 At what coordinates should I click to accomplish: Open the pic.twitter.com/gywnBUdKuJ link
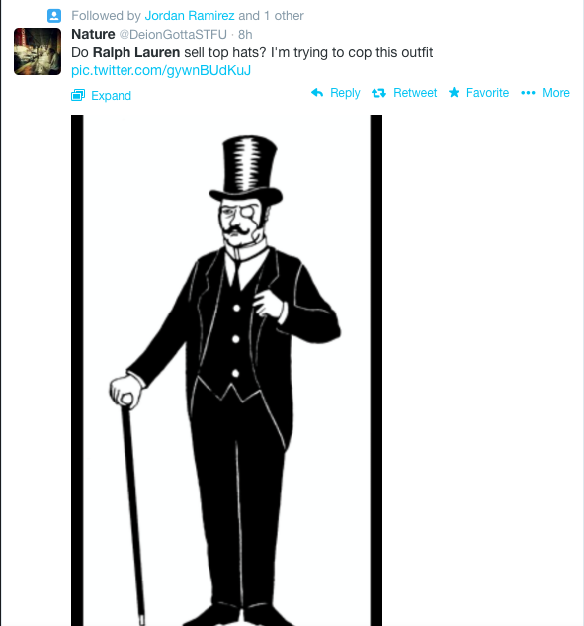pyautogui.click(x=161, y=70)
